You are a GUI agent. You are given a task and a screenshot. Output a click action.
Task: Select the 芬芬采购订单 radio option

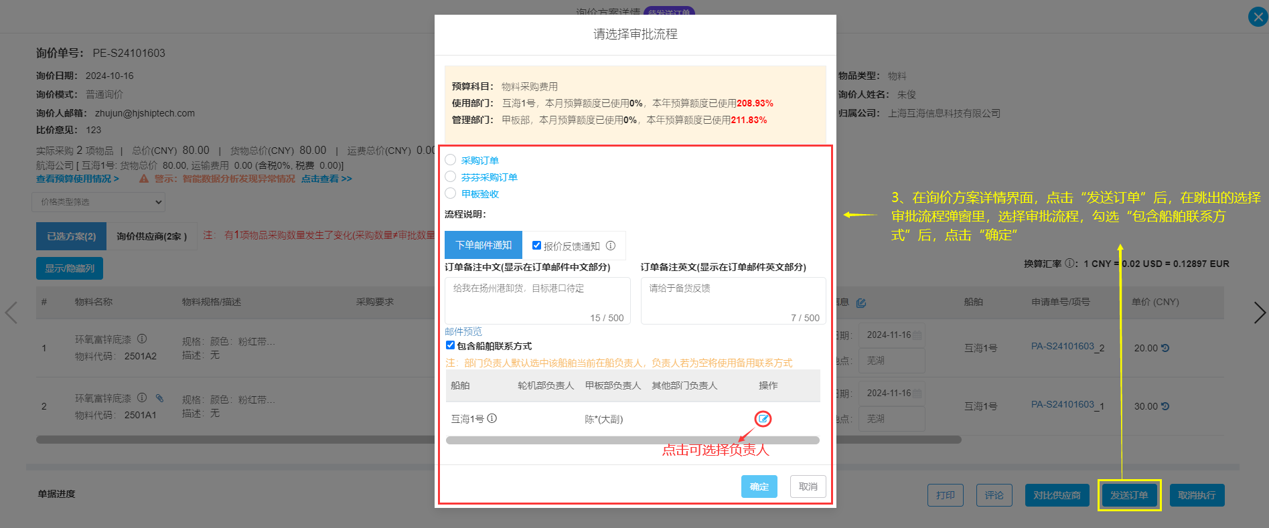tap(451, 177)
